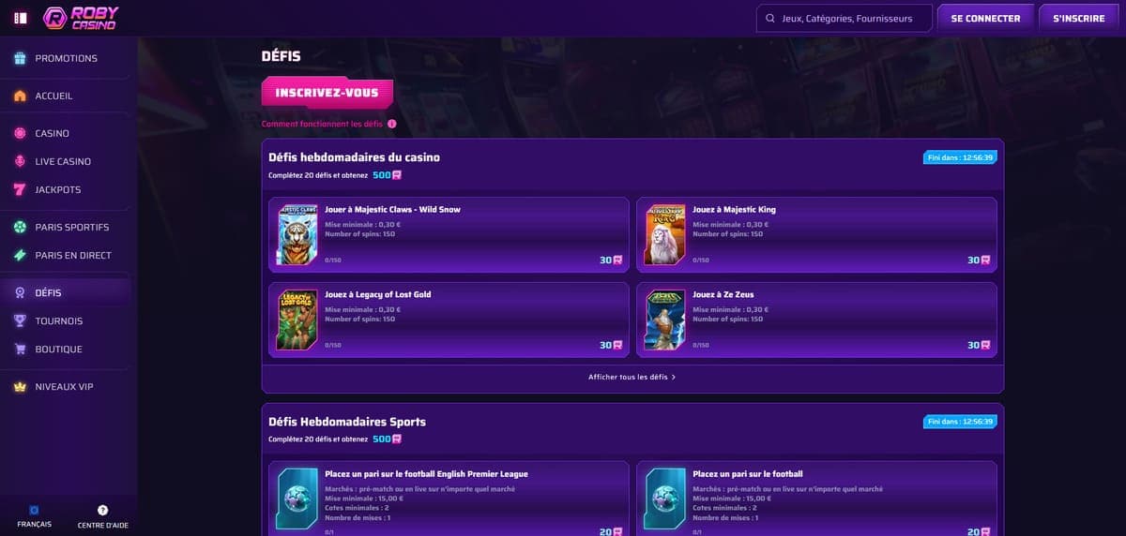Screen dimensions: 1126x536
Task: Click the Paris en Direct icon
Action: click(20, 255)
